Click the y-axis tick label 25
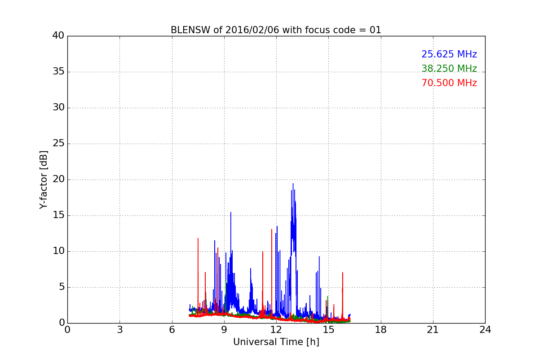539x359 pixels. [58, 143]
